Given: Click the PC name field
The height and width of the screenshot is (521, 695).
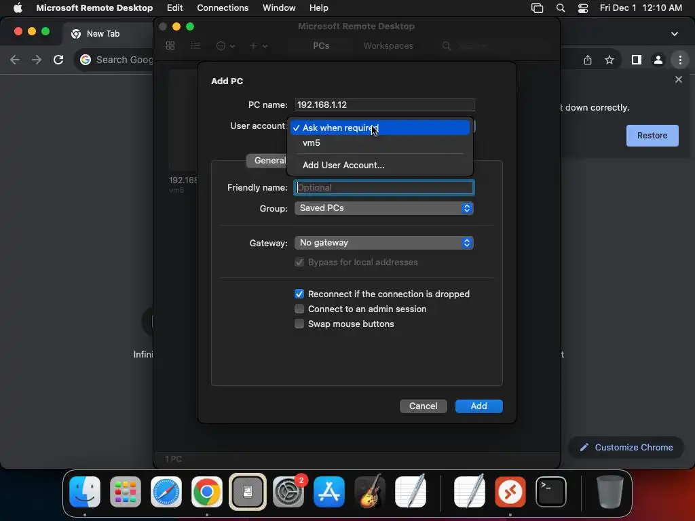Looking at the screenshot, I should click(x=385, y=105).
